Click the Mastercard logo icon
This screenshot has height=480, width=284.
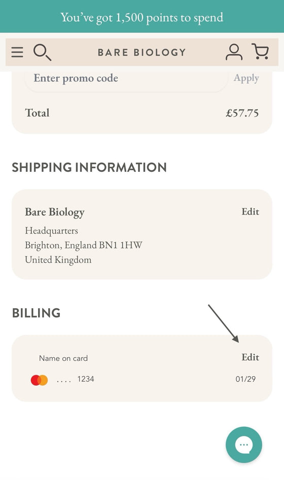[39, 380]
